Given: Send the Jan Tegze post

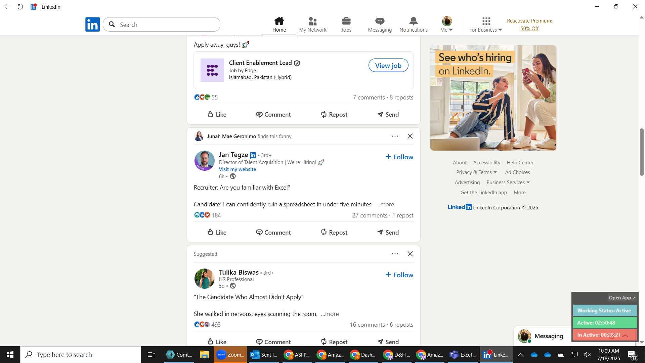Looking at the screenshot, I should pyautogui.click(x=388, y=232).
